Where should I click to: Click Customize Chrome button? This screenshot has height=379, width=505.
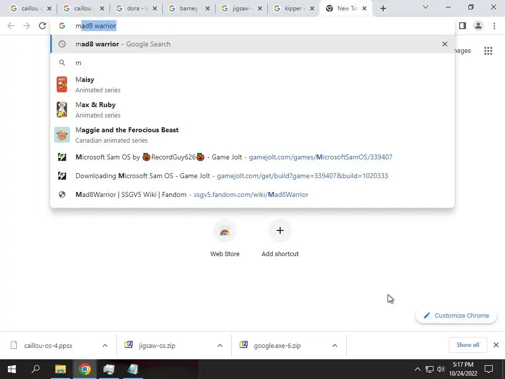456,315
